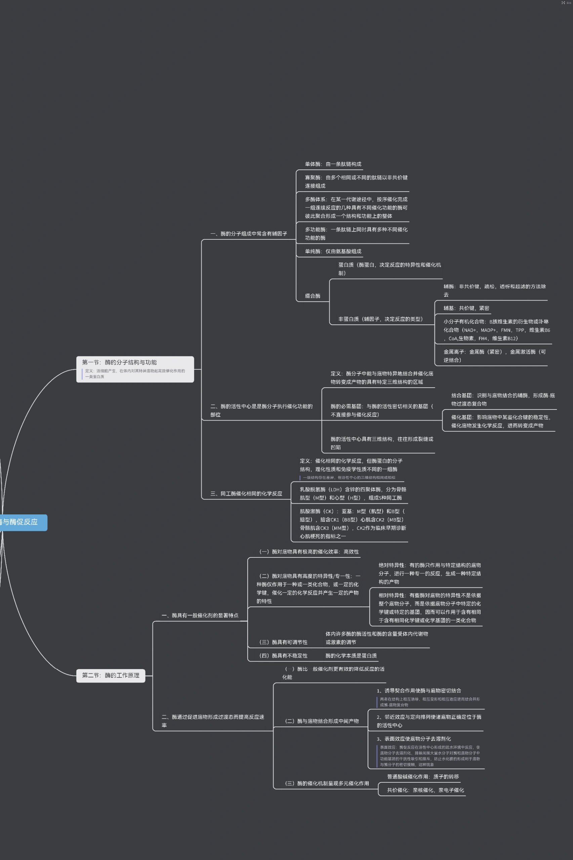Click node 绝对特异性：有的酶只作用与特定结构
The width and height of the screenshot is (573, 860).
[x=430, y=574]
